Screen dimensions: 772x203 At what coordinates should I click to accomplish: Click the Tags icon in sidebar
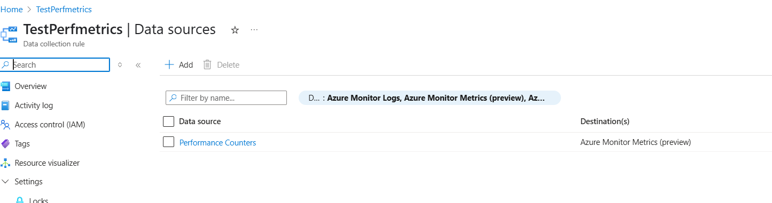(5, 144)
